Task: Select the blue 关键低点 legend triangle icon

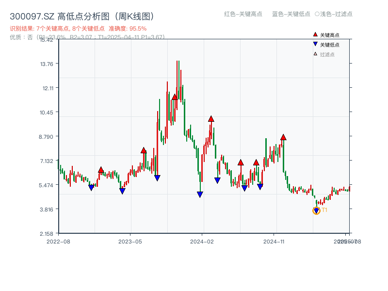Action: [315, 44]
